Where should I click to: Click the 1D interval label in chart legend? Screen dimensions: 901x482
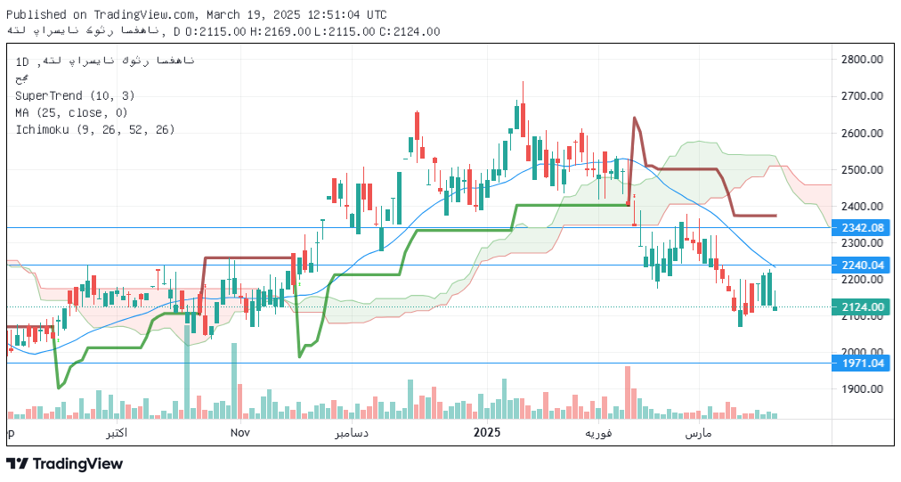point(22,61)
